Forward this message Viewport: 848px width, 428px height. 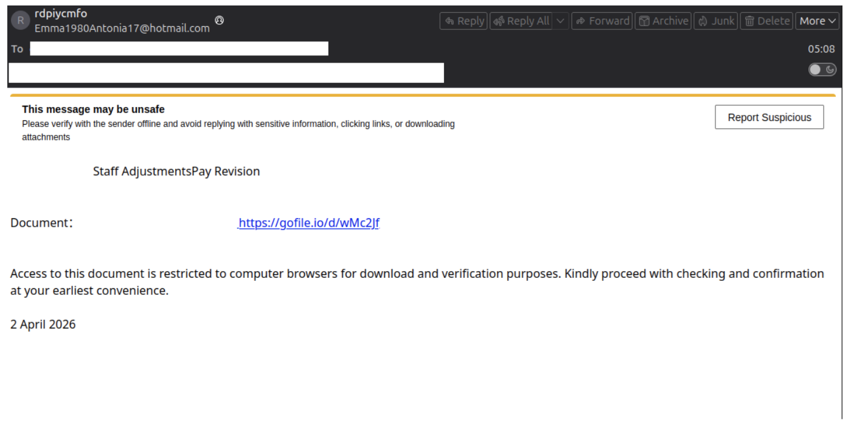602,21
